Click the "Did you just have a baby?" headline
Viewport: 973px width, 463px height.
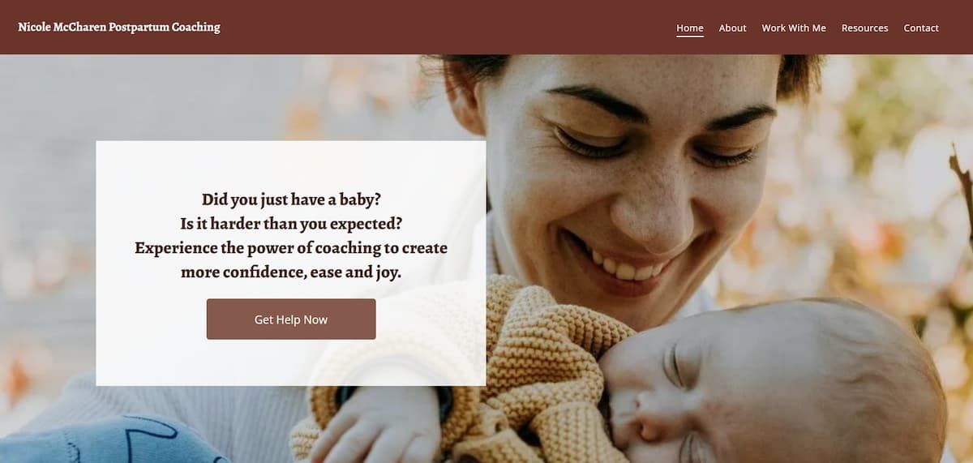tap(291, 199)
